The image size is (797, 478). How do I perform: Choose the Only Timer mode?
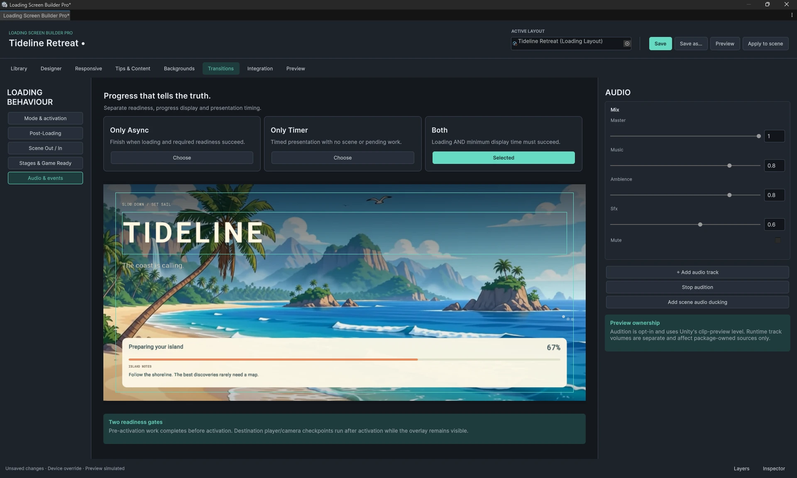[342, 158]
